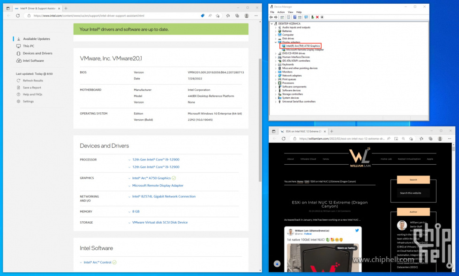Add Intel page to favorites star icon

coord(218,16)
